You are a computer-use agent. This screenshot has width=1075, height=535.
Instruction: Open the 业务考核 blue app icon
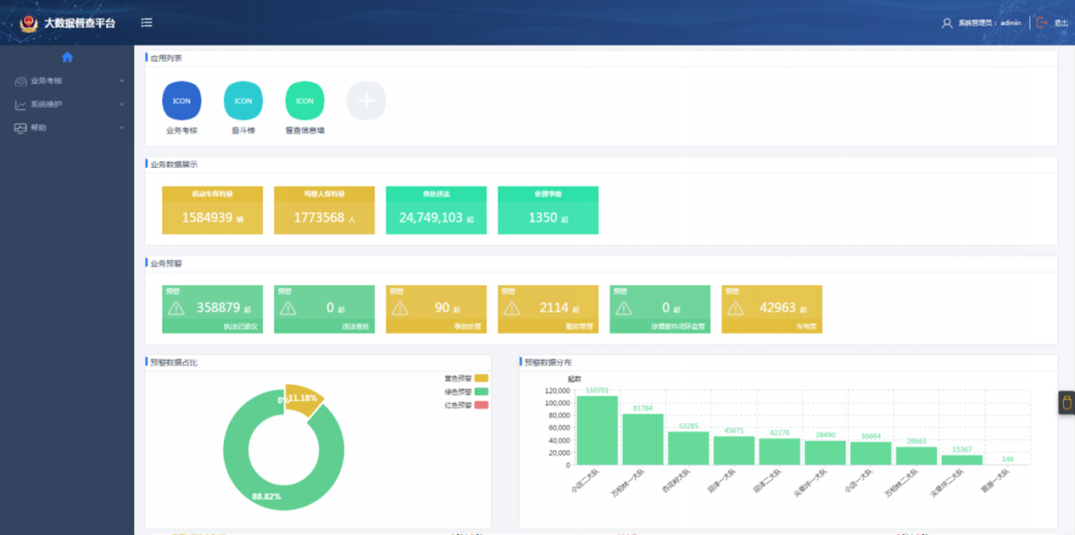(181, 101)
